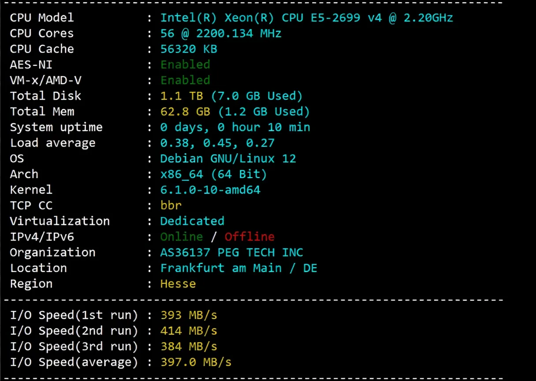
Task: Click the green Enabled text next to AES-NI
Action: point(185,64)
